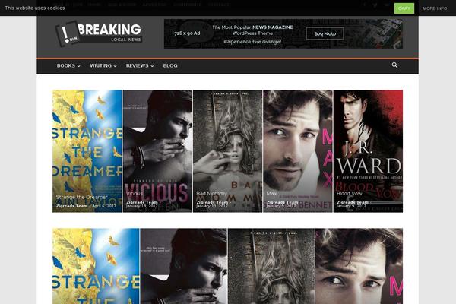Expand the Writing dropdown menu

[x=103, y=66]
